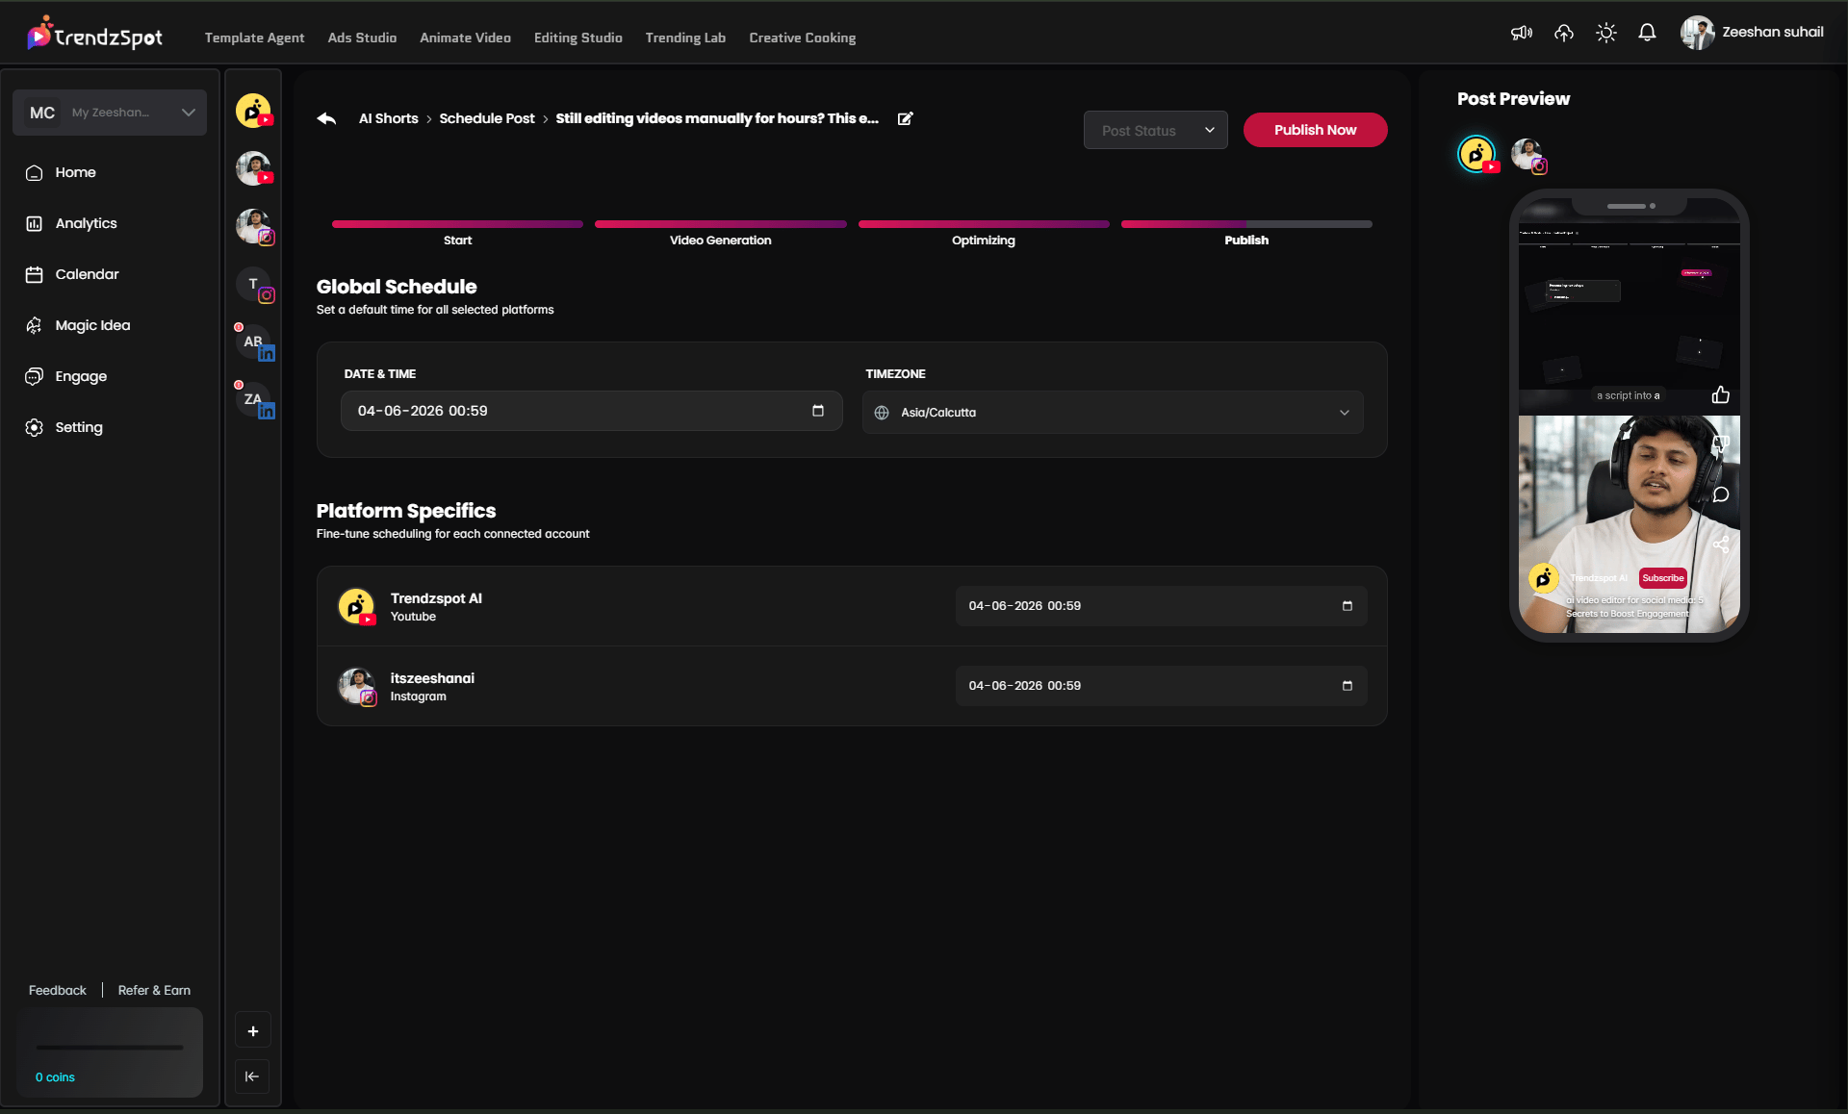1848x1114 pixels.
Task: Open Home in the sidebar
Action: (x=61, y=172)
